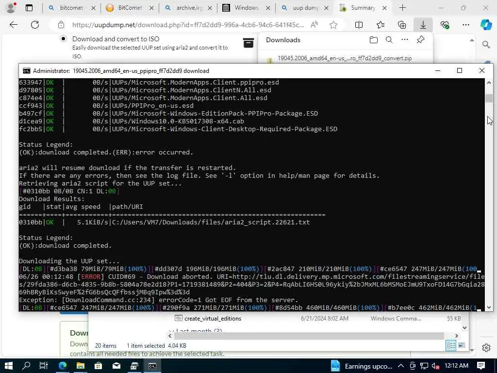Open the archive icon beside ISO option
The height and width of the screenshot is (373, 497).
coord(248,43)
